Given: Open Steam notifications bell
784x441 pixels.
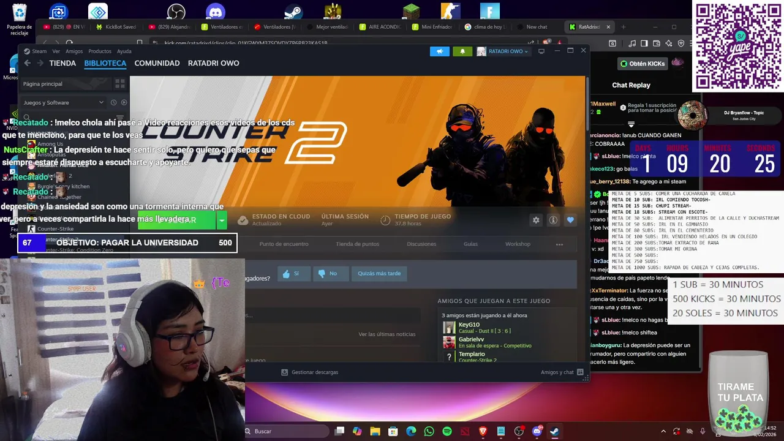Looking at the screenshot, I should tap(462, 51).
